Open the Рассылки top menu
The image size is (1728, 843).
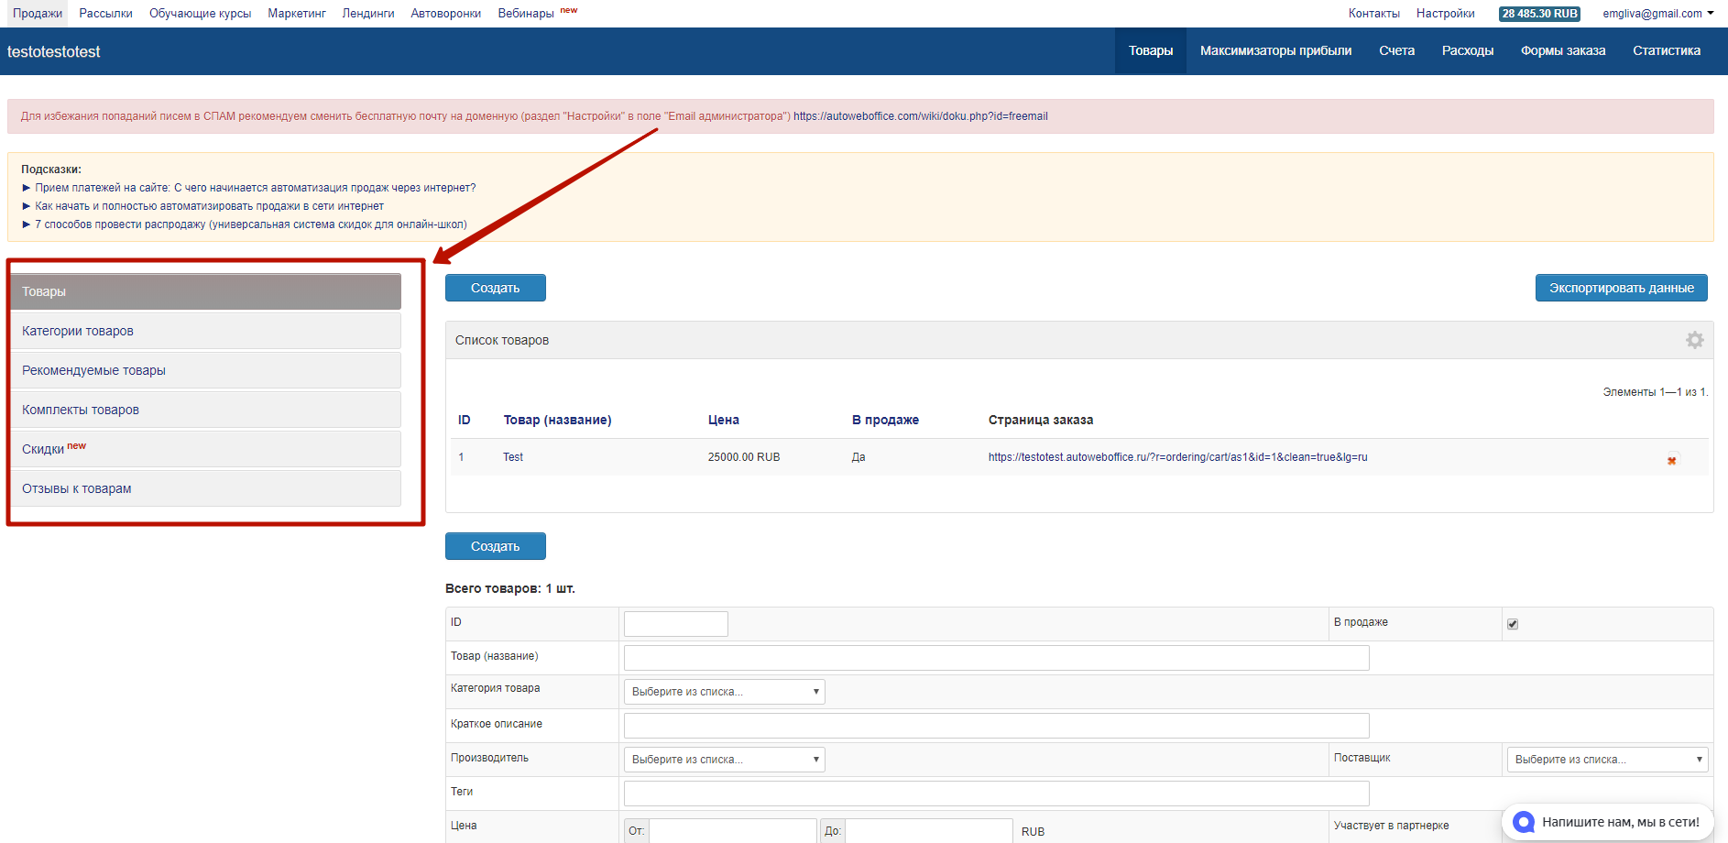105,14
